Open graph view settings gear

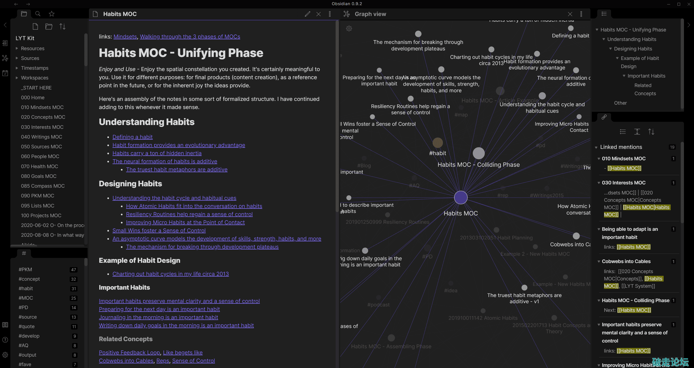pos(349,28)
